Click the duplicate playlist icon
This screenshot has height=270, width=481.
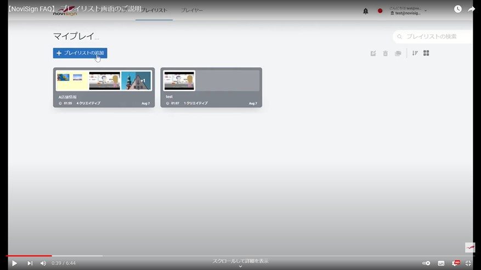click(x=398, y=53)
